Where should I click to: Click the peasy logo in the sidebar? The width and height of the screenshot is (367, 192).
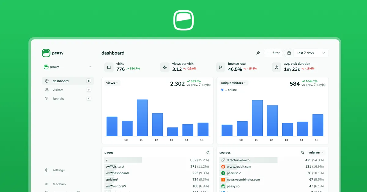(46, 53)
